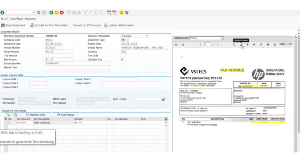Click the Acct. Templ. lookup icon
Screen dimensions: 300x162
164,99
